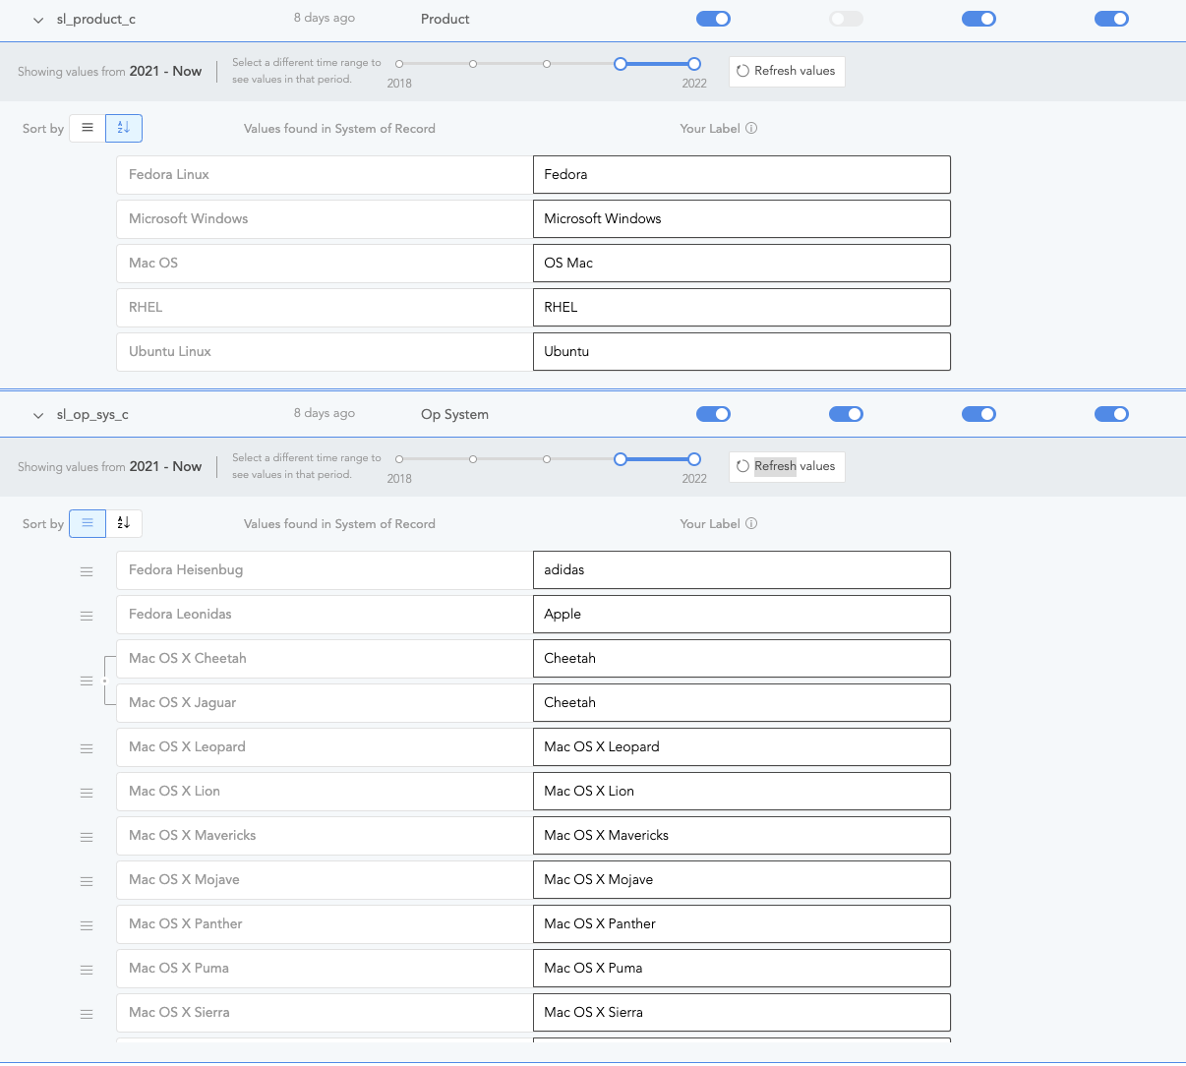1186x1066 pixels.
Task: Toggle first switch in sl_op_sys_c row
Action: click(713, 414)
